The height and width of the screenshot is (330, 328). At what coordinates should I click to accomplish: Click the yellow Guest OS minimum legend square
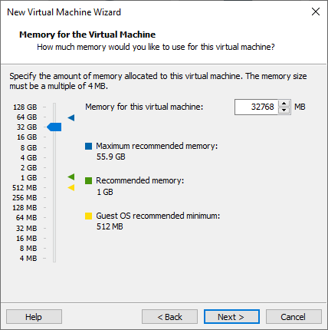pos(88,216)
